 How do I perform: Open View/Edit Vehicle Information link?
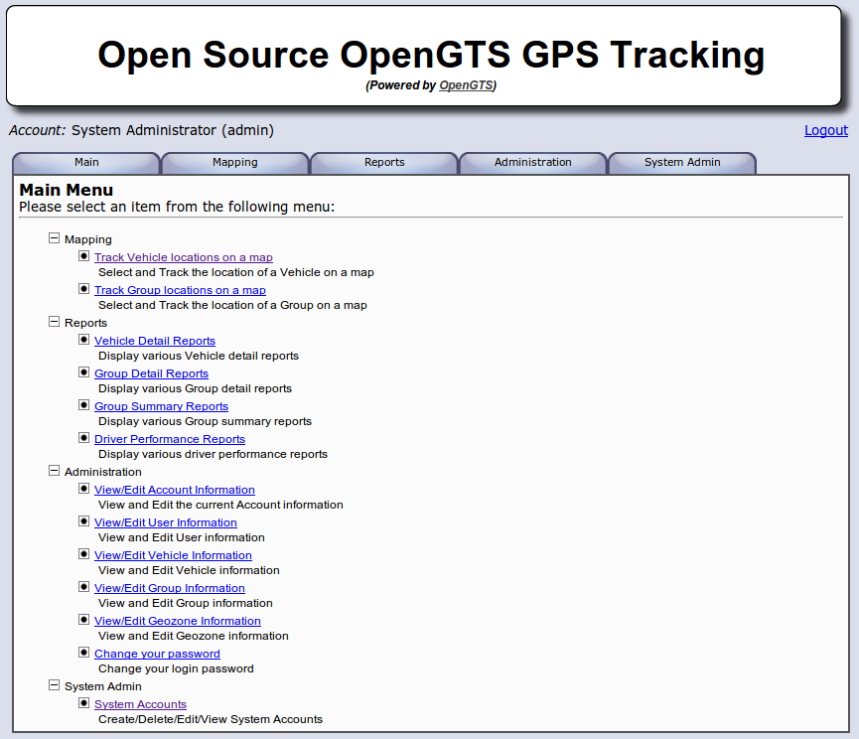click(x=173, y=555)
